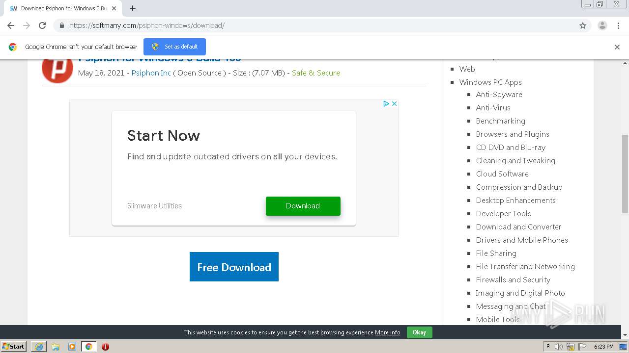Click the Start Now ad headline

point(164,135)
